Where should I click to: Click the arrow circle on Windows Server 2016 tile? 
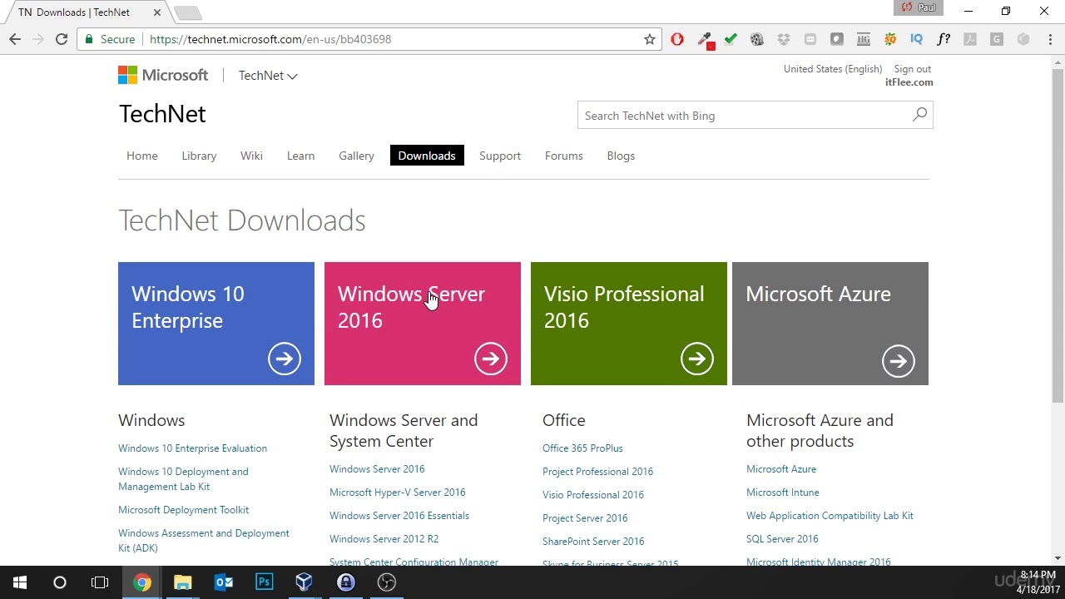click(491, 359)
